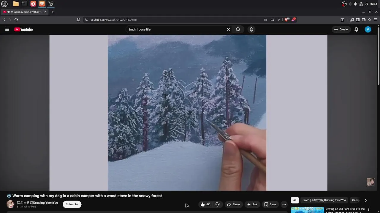380x213 pixels.
Task: Open the shield tray icon
Action: click(355, 4)
